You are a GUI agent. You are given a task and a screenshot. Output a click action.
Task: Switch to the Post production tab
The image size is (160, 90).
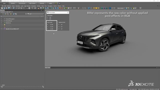click(x=22, y=3)
